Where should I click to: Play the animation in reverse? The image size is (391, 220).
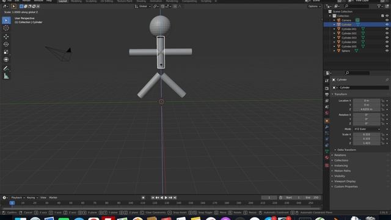tap(161, 197)
